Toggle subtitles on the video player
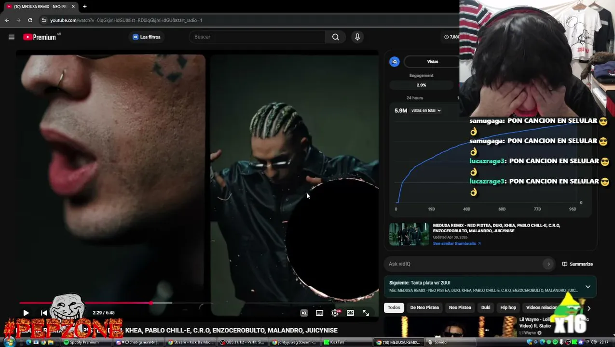Screen dimensions: 615x347 [319, 313]
